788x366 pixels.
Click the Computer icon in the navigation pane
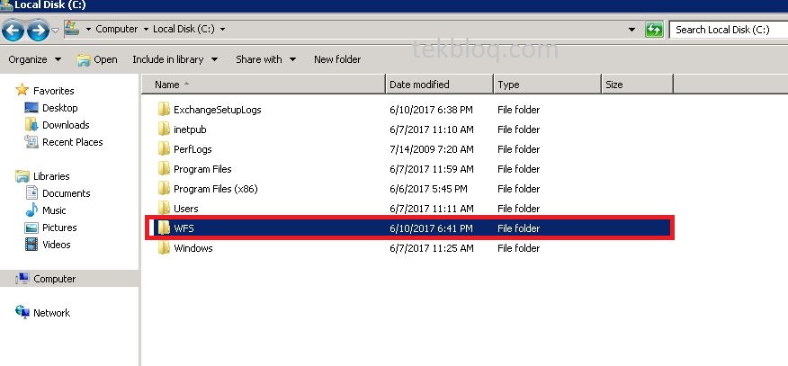22,278
